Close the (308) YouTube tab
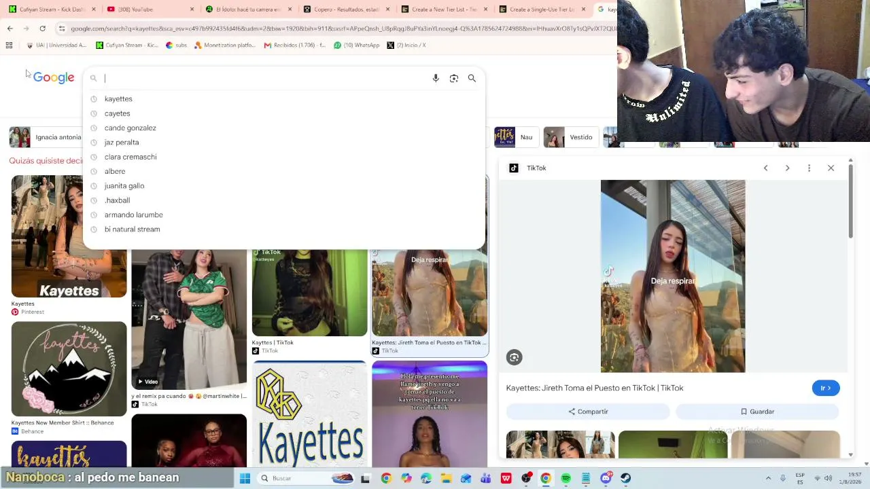This screenshot has height=489, width=870. pos(192,10)
